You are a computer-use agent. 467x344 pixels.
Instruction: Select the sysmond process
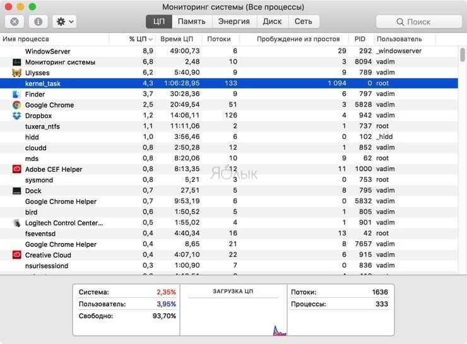tap(228, 180)
